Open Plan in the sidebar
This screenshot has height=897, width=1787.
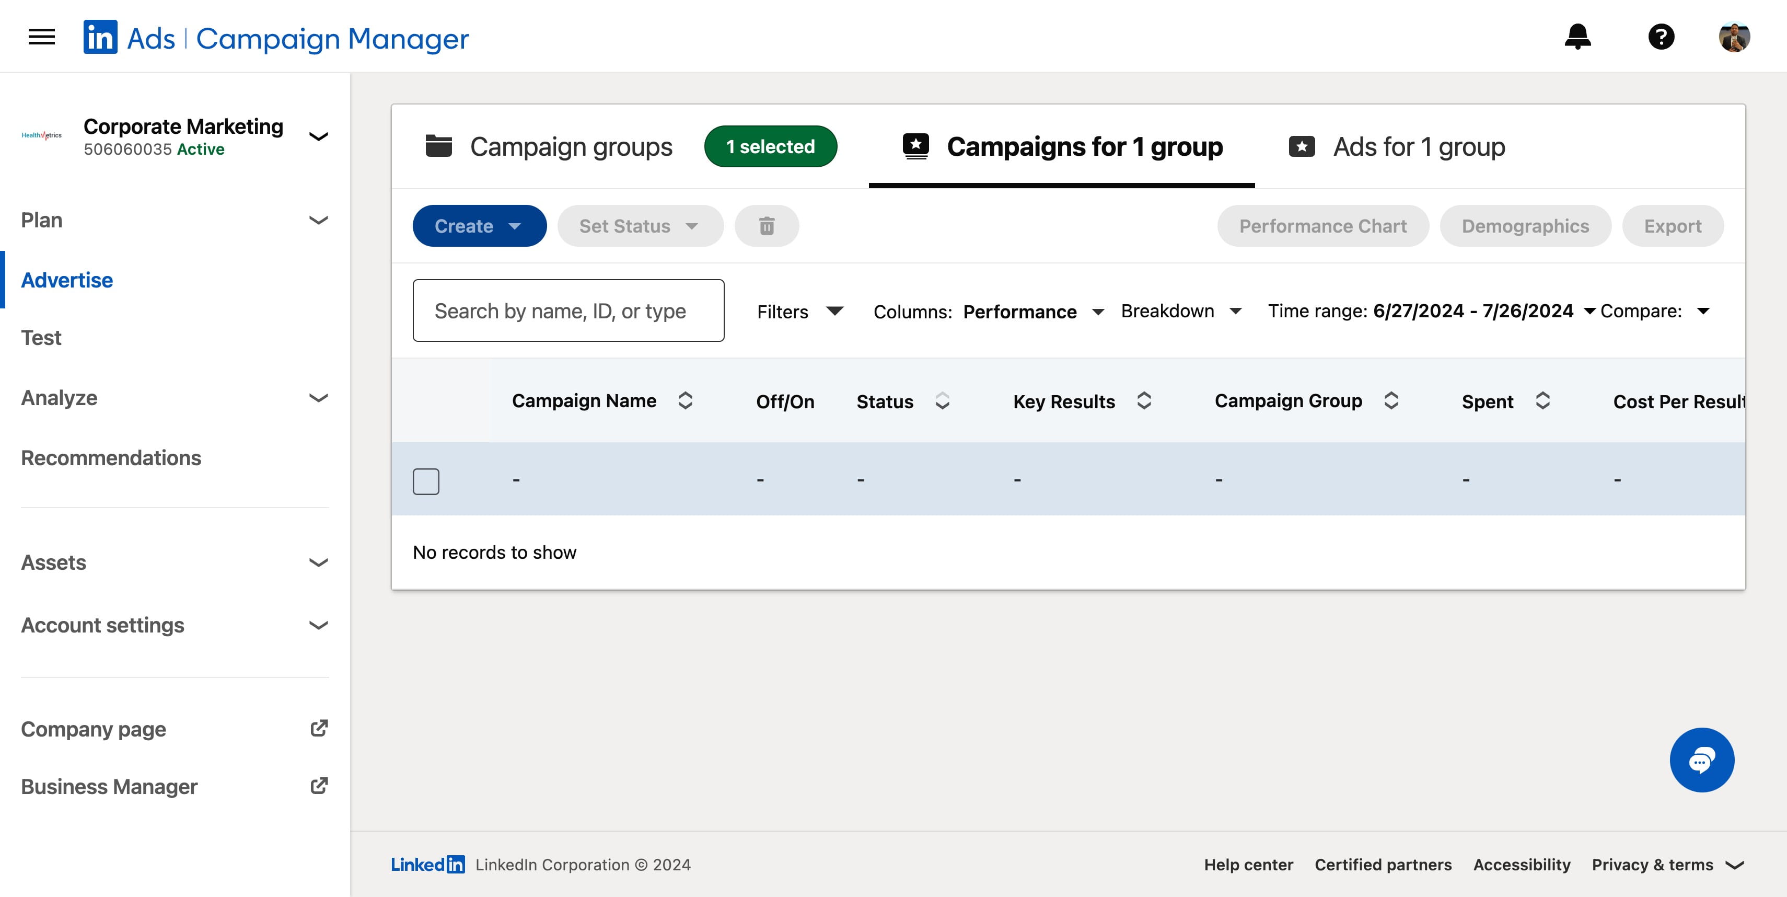click(x=42, y=220)
